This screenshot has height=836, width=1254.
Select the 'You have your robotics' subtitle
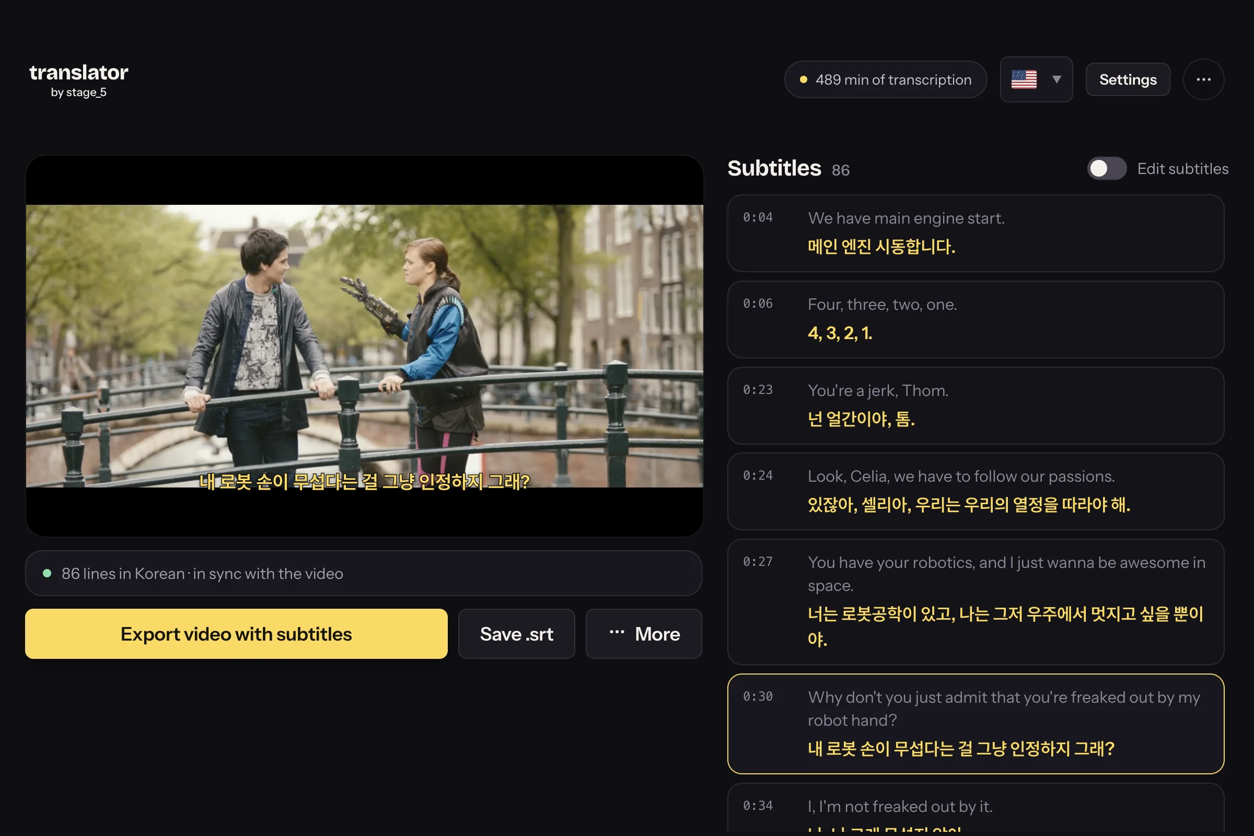tap(975, 602)
